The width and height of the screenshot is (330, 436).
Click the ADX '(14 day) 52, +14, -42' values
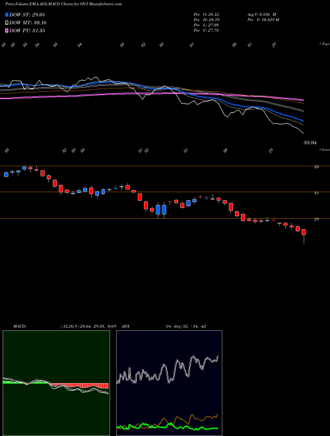[x=185, y=326]
